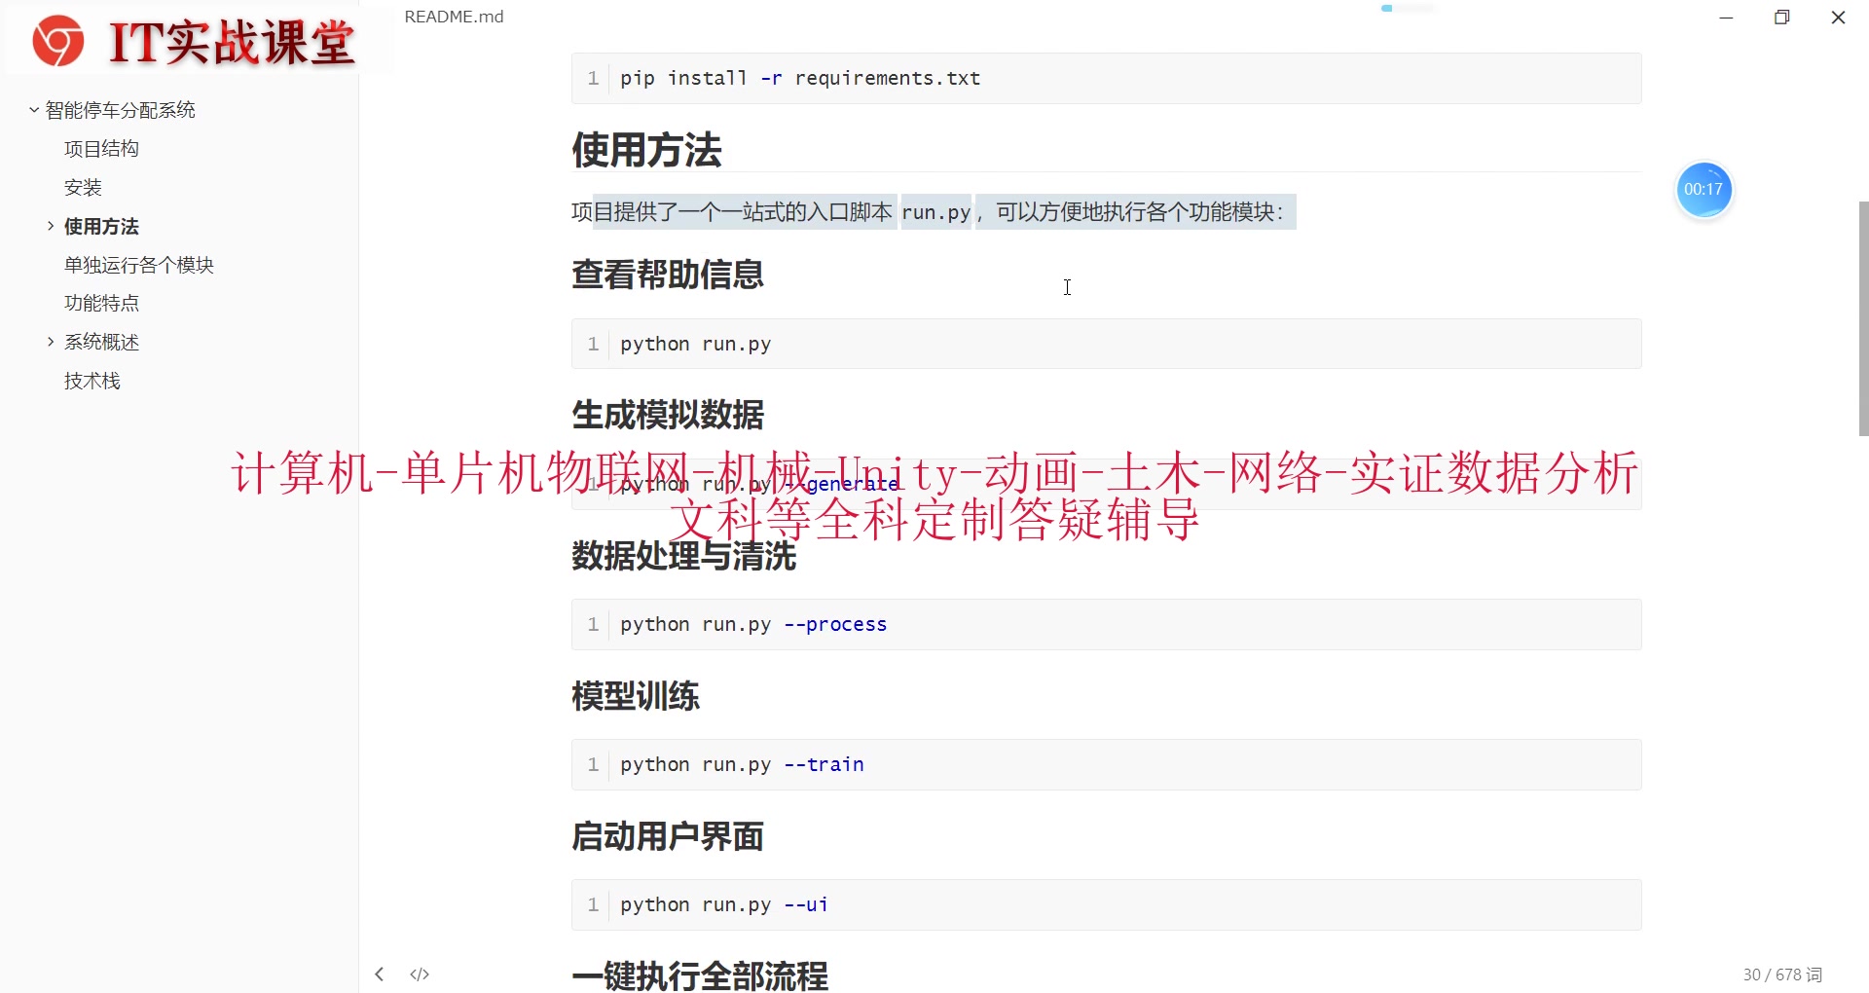
Task: Minimize the README.md window
Action: click(x=1726, y=18)
